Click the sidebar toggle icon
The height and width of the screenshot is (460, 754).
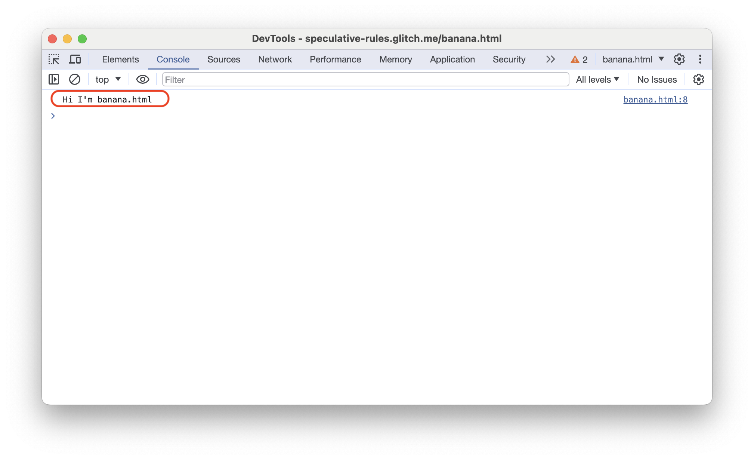point(53,79)
